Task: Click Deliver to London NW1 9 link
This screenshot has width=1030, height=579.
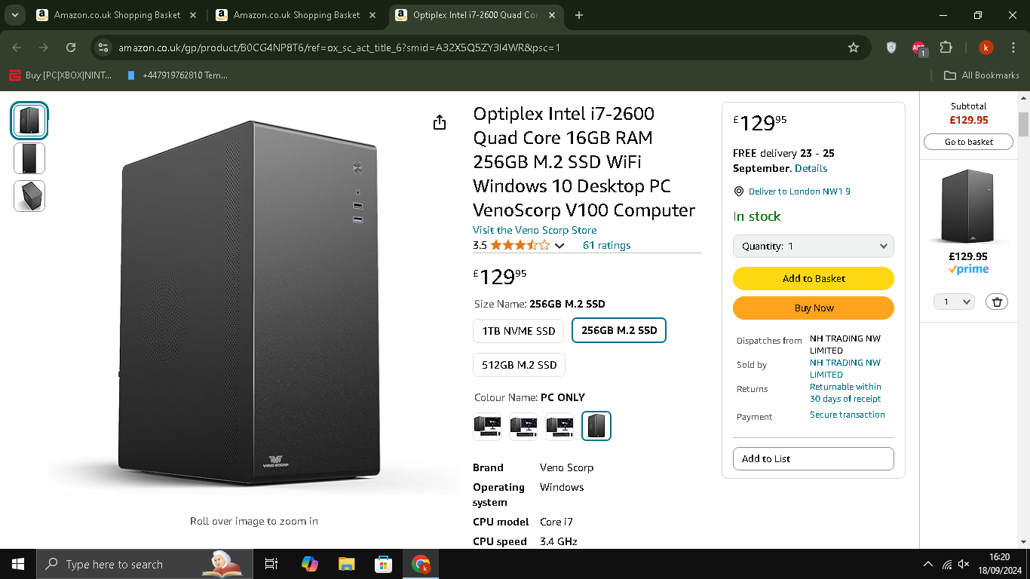Action: [x=799, y=191]
